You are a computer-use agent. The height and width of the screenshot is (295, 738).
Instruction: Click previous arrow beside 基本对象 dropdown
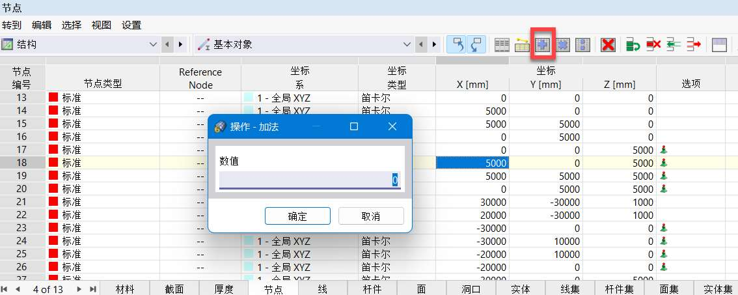tap(421, 45)
